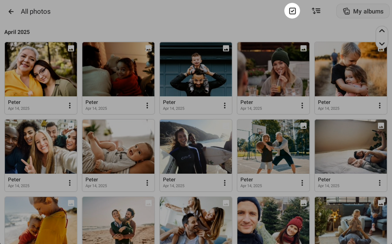Open the woman in green beanie photo

(x=273, y=69)
